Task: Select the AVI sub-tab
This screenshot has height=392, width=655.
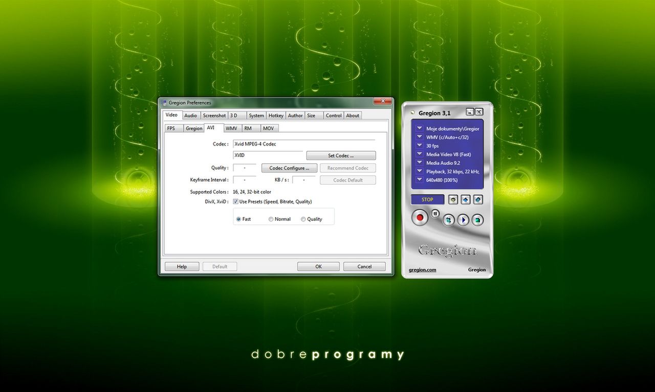Action: point(214,128)
